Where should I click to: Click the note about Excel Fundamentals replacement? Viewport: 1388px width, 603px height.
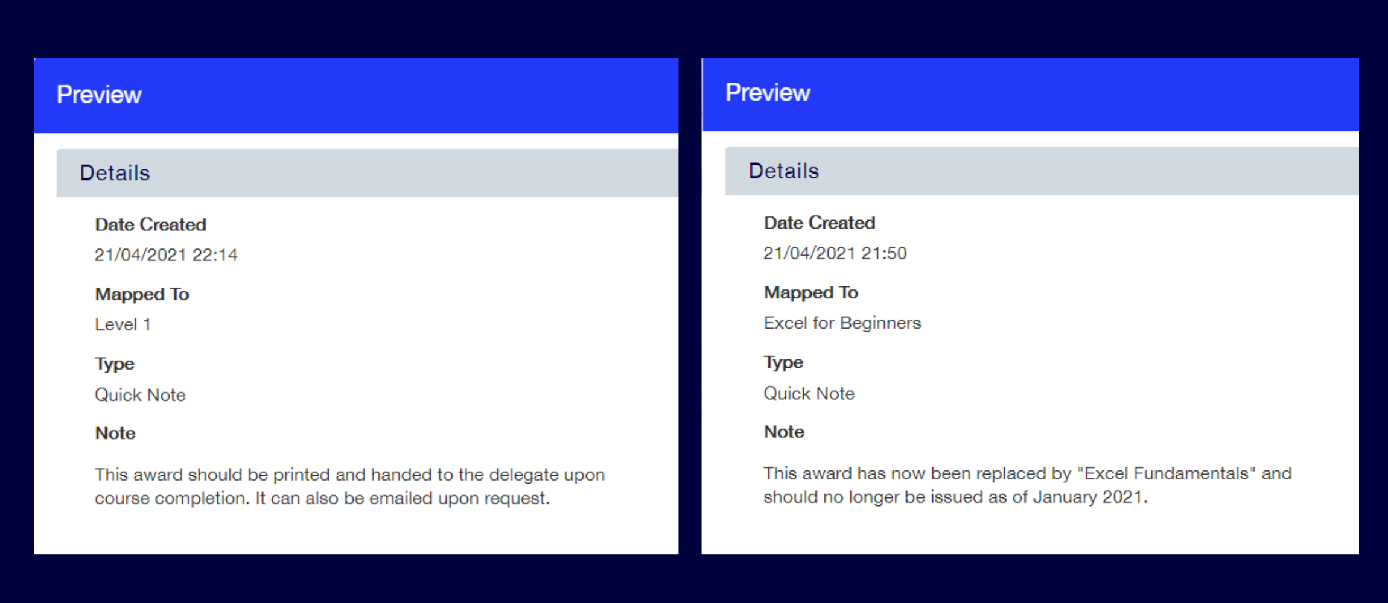point(1027,485)
